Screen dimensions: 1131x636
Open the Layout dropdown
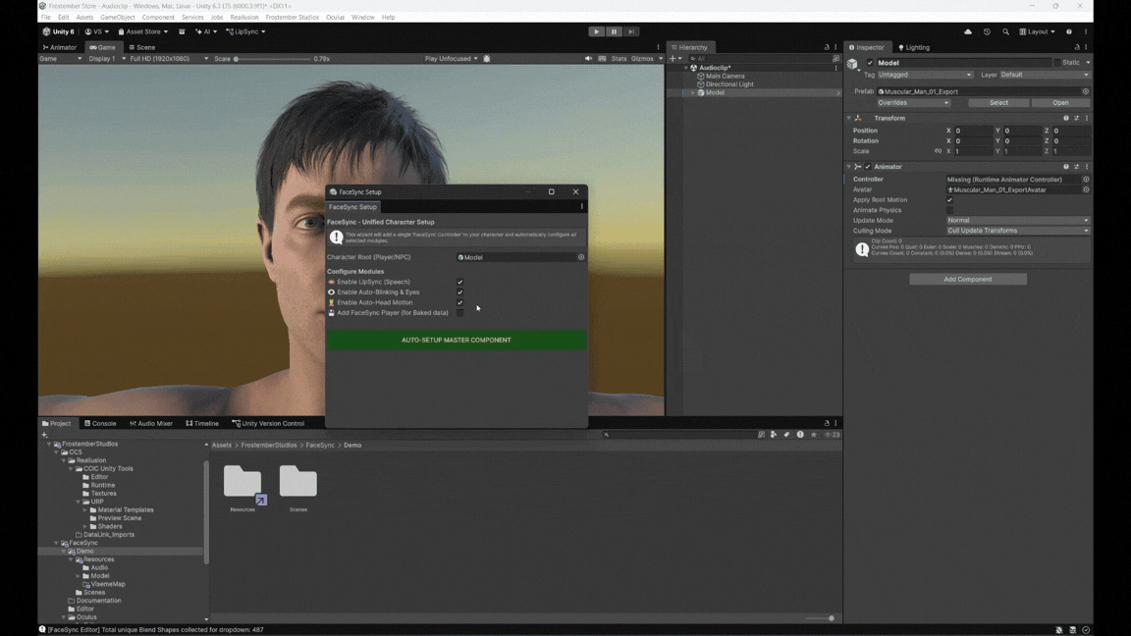click(x=1037, y=31)
